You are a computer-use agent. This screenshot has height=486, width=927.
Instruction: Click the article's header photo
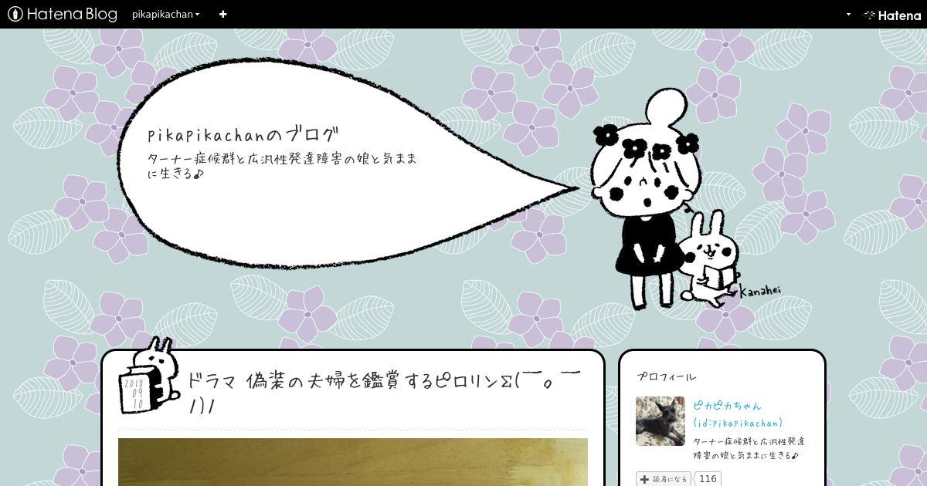[353, 462]
